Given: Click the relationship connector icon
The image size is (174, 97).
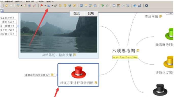Looking at the screenshot, I should coord(34,6).
